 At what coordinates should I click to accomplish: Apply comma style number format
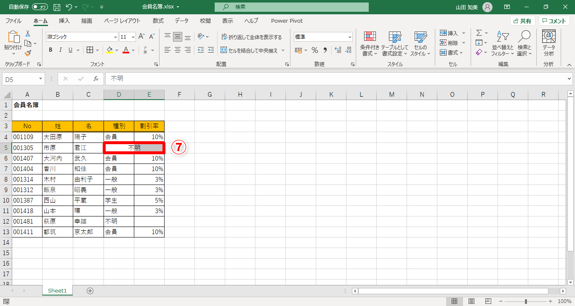click(325, 50)
